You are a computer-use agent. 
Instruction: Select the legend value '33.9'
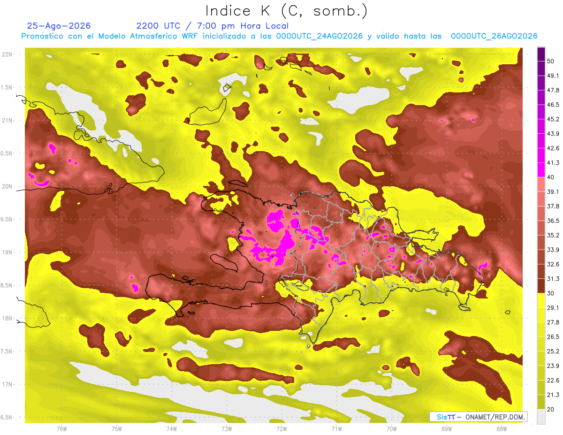pos(553,250)
